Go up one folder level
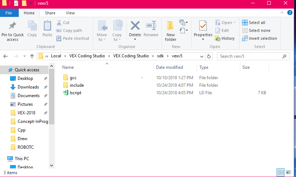 [x=32, y=56]
